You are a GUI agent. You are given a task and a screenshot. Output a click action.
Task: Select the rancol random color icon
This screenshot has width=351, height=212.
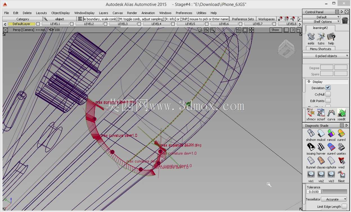(331, 133)
